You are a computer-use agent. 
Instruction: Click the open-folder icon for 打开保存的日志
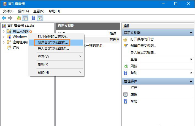[x=126, y=39]
